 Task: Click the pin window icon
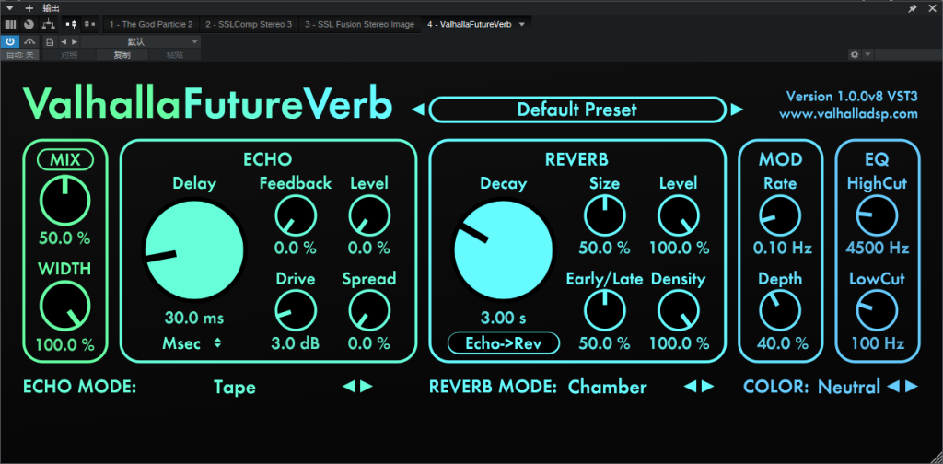point(912,8)
